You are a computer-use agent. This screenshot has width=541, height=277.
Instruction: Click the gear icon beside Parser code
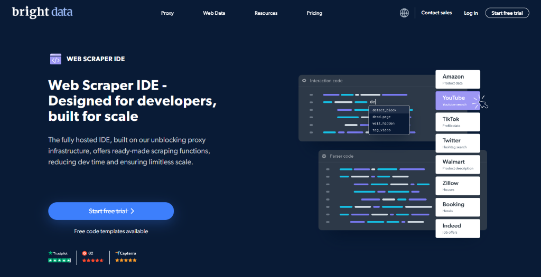point(324,156)
